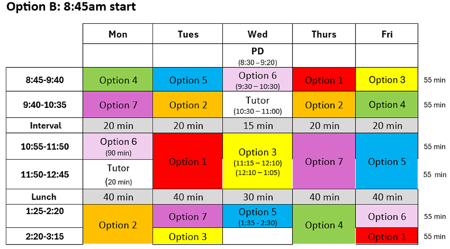This screenshot has height=249, width=450.
Task: Select the 8:45-9:40 time slot label
Action: point(45,80)
